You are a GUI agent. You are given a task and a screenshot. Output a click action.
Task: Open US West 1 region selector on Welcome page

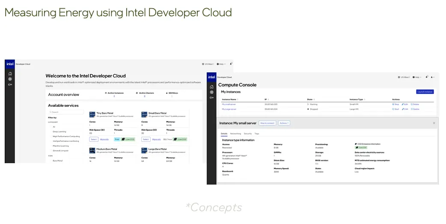(x=208, y=64)
